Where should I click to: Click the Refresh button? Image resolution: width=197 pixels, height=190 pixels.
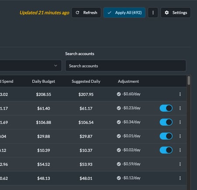click(86, 13)
